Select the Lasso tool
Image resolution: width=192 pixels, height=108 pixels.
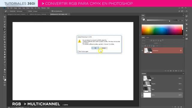click(5, 22)
